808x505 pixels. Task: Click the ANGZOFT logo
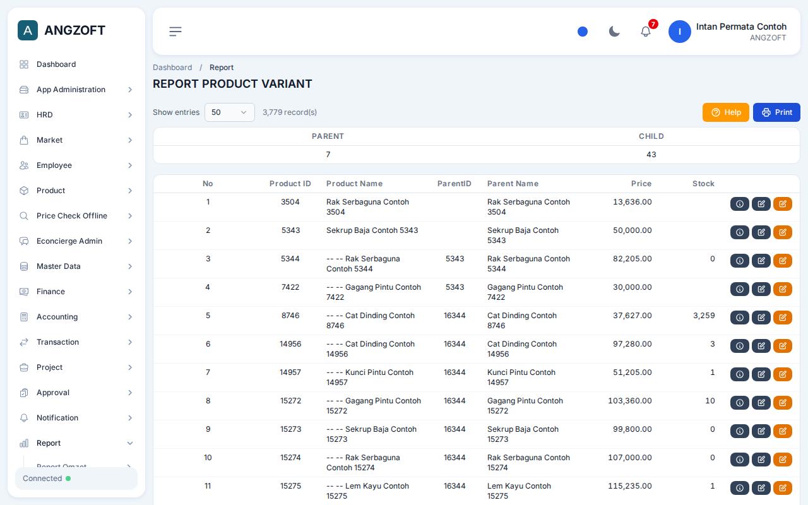62,30
